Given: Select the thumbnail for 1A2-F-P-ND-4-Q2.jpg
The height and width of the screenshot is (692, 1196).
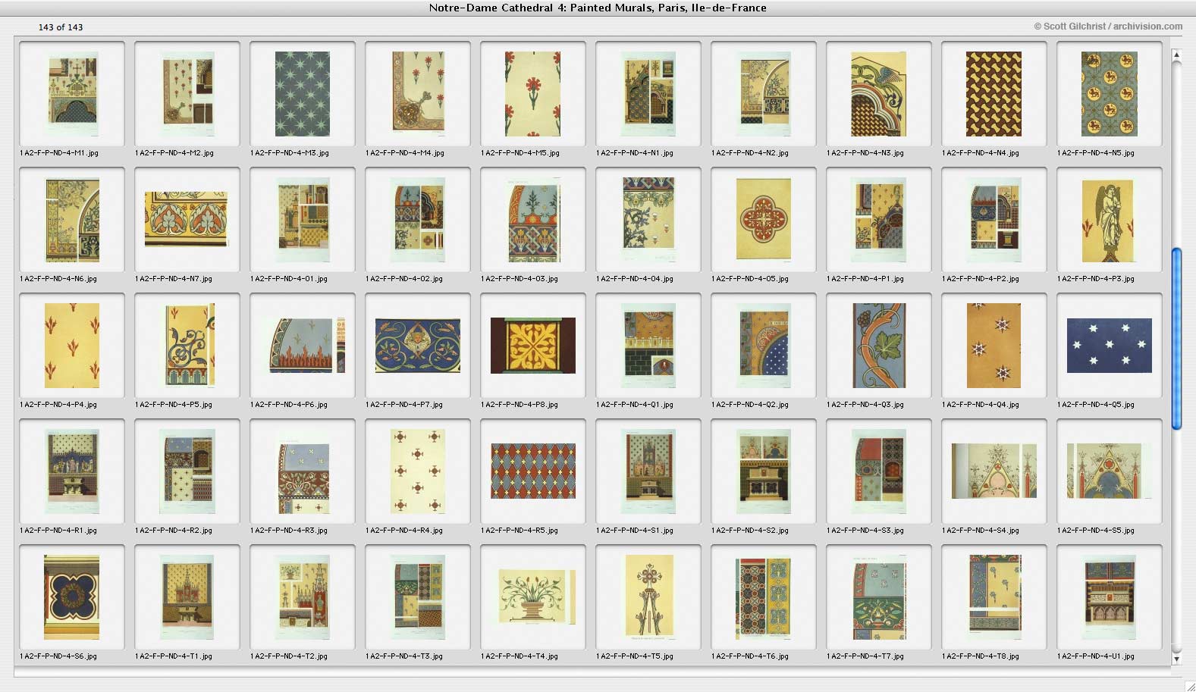Looking at the screenshot, I should (764, 346).
